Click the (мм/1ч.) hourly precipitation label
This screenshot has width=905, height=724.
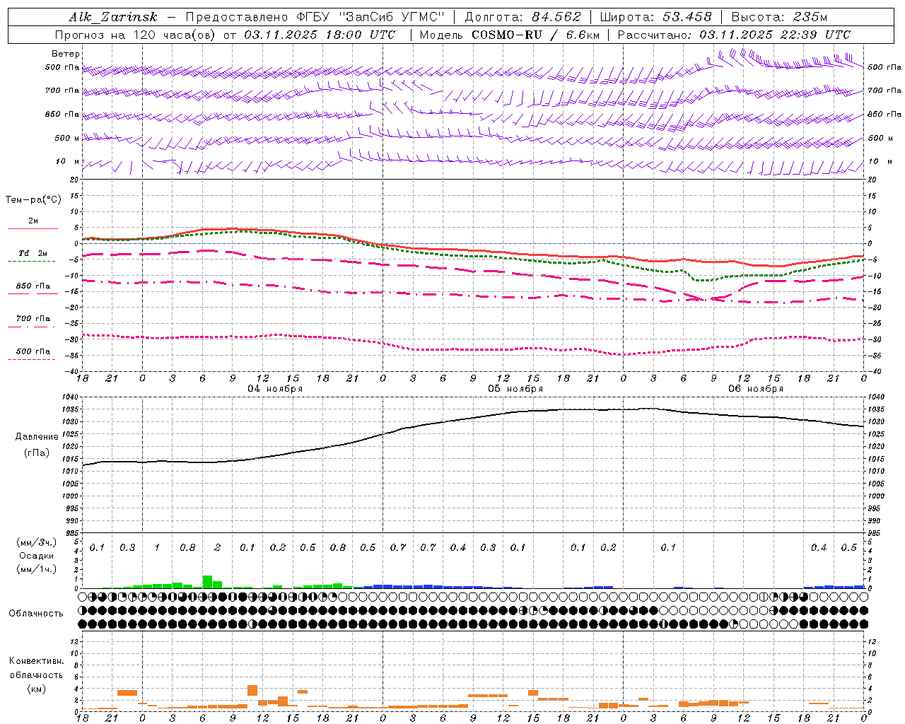[x=37, y=569]
